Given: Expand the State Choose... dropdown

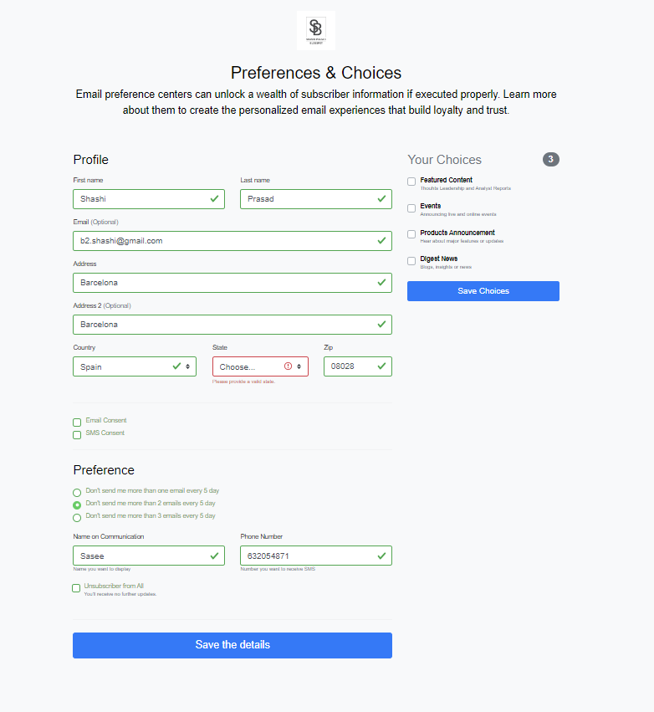Looking at the screenshot, I should pyautogui.click(x=260, y=366).
